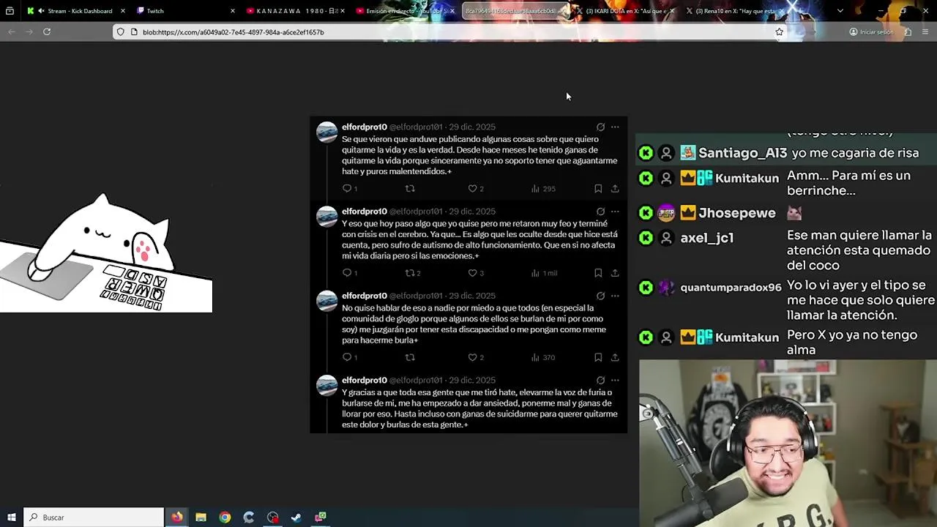Open Firefox from the taskbar
The width and height of the screenshot is (937, 527).
pyautogui.click(x=177, y=517)
